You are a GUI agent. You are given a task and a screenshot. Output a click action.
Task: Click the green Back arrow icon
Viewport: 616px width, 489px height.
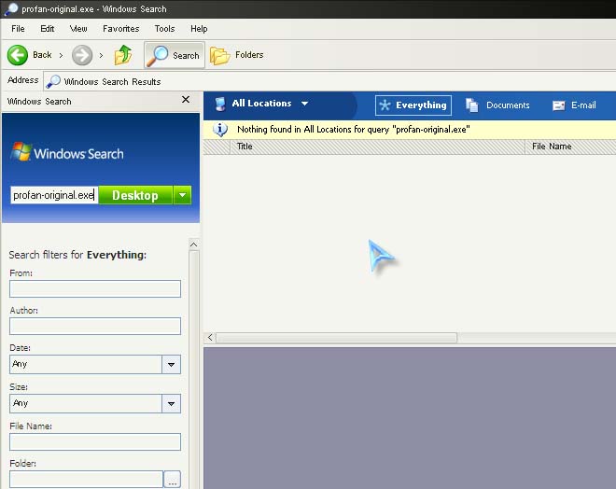tap(18, 55)
